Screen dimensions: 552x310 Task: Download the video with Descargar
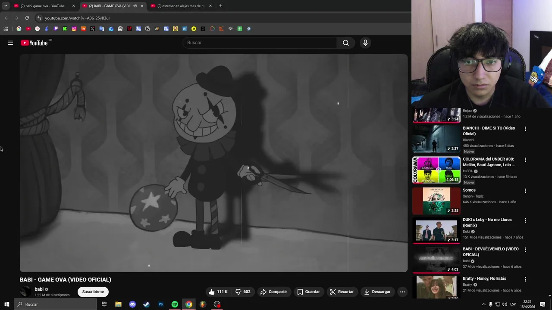point(377,291)
